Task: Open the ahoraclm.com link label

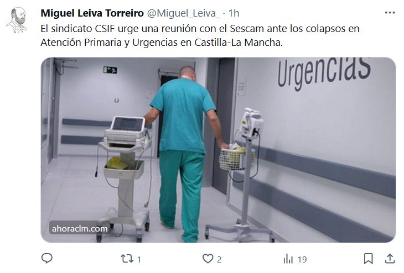Action: tap(80, 228)
